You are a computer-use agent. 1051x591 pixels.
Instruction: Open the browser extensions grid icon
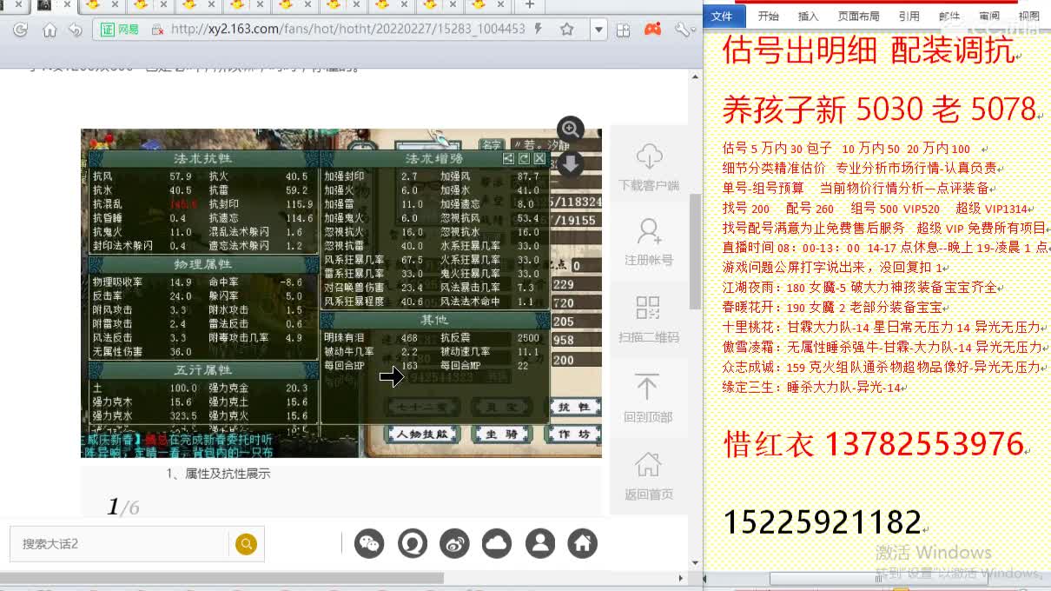(623, 30)
